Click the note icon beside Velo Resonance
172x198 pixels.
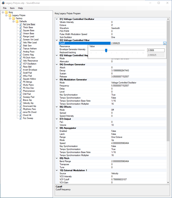(21, 61)
